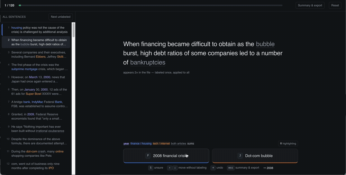Select sentence 11 about dot-com crash

[x=36, y=154]
